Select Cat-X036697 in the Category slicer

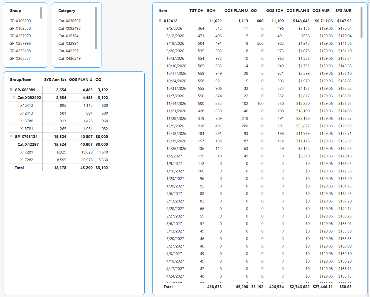(x=70, y=21)
